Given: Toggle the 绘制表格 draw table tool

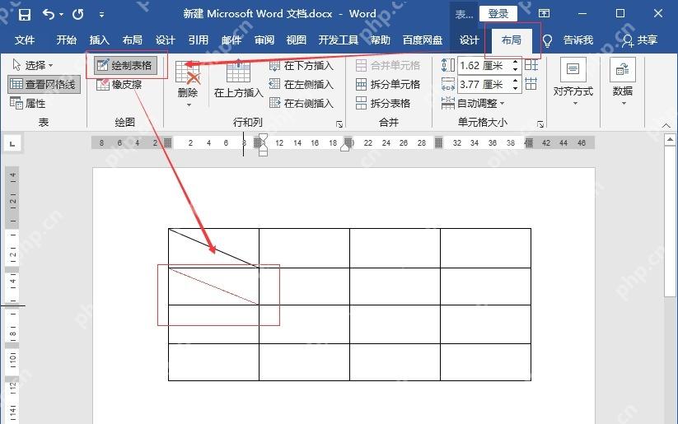Looking at the screenshot, I should pos(125,65).
